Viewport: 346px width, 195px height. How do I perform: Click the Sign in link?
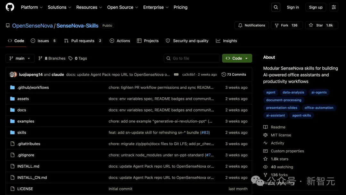[x=293, y=7]
